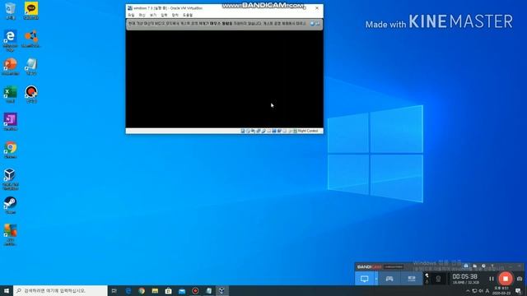
Task: Click the blue display icon in VirtualBox status bar
Action: (274, 131)
